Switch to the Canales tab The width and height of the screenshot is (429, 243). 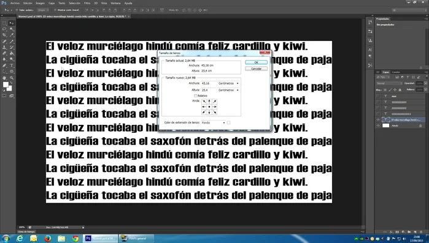pos(396,72)
